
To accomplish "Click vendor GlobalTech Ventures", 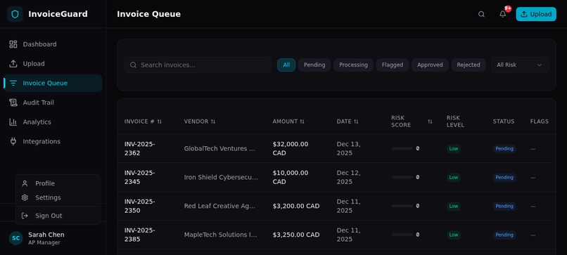I will pos(220,148).
